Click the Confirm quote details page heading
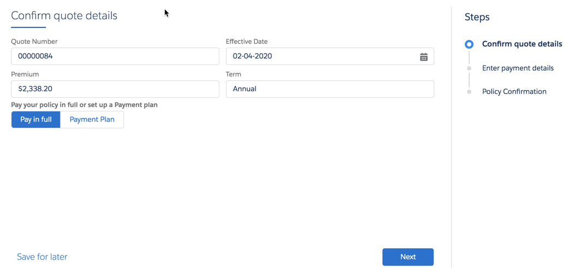The image size is (568, 273). (64, 16)
